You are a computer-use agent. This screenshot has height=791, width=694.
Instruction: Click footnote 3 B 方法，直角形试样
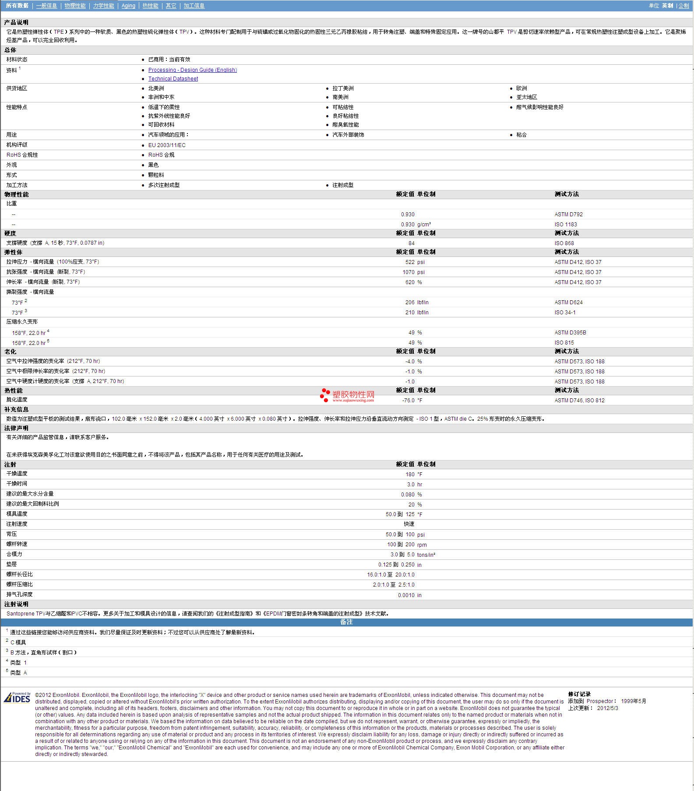pyautogui.click(x=41, y=652)
